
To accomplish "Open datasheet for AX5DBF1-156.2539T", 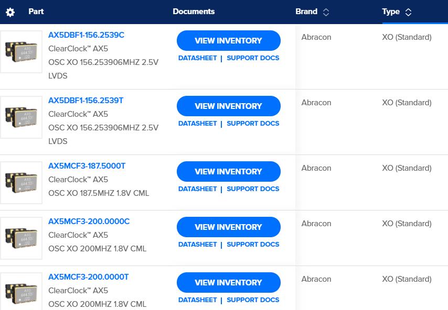I will click(197, 124).
